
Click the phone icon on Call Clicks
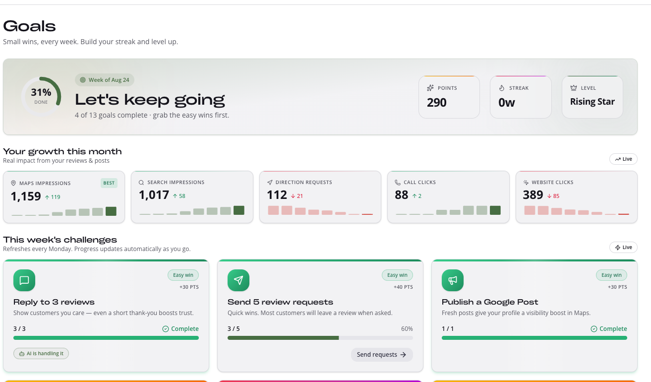click(x=398, y=182)
